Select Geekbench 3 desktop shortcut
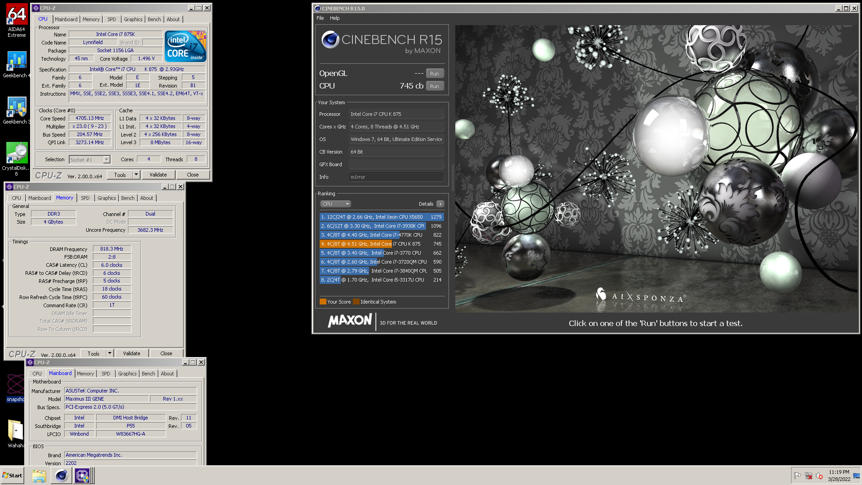Viewport: 862px width, 485px height. (x=17, y=110)
